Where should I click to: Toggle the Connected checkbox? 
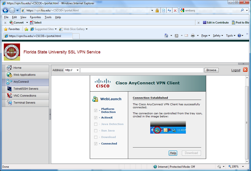96,144
